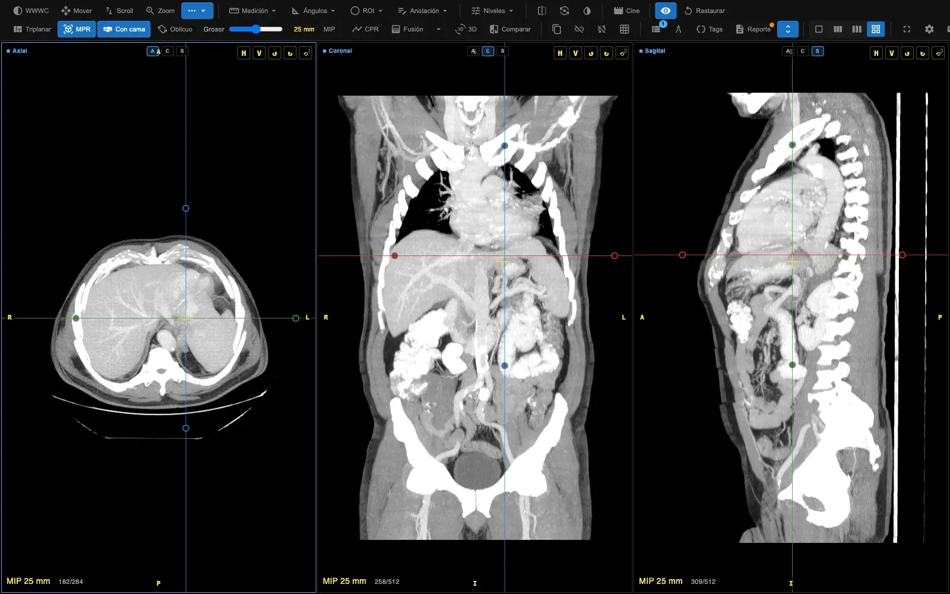
Task: Toggle the Con cama bed option
Action: (123, 29)
